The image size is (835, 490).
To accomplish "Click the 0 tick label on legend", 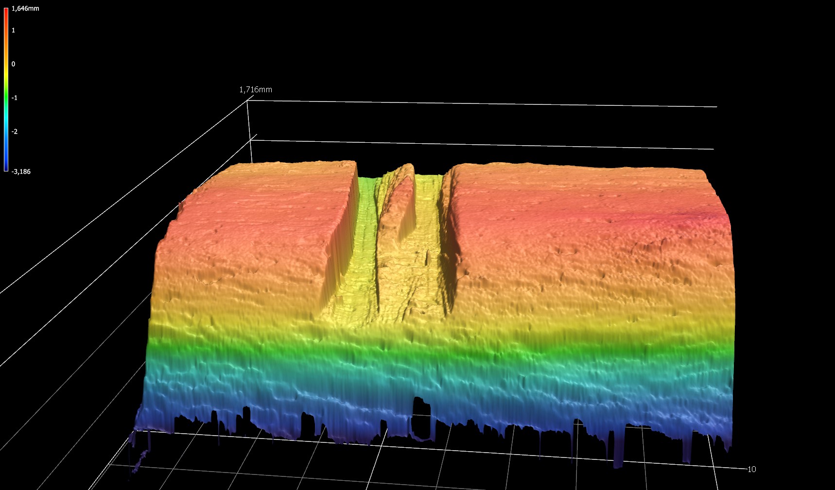I will pos(13,64).
